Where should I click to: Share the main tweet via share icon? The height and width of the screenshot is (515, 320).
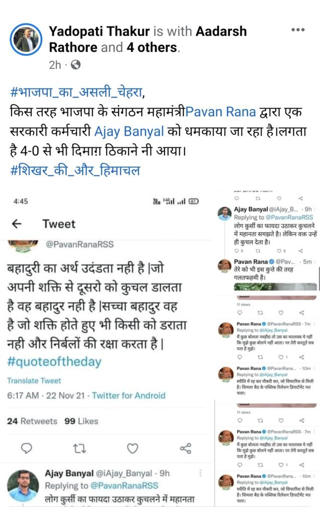185,448
